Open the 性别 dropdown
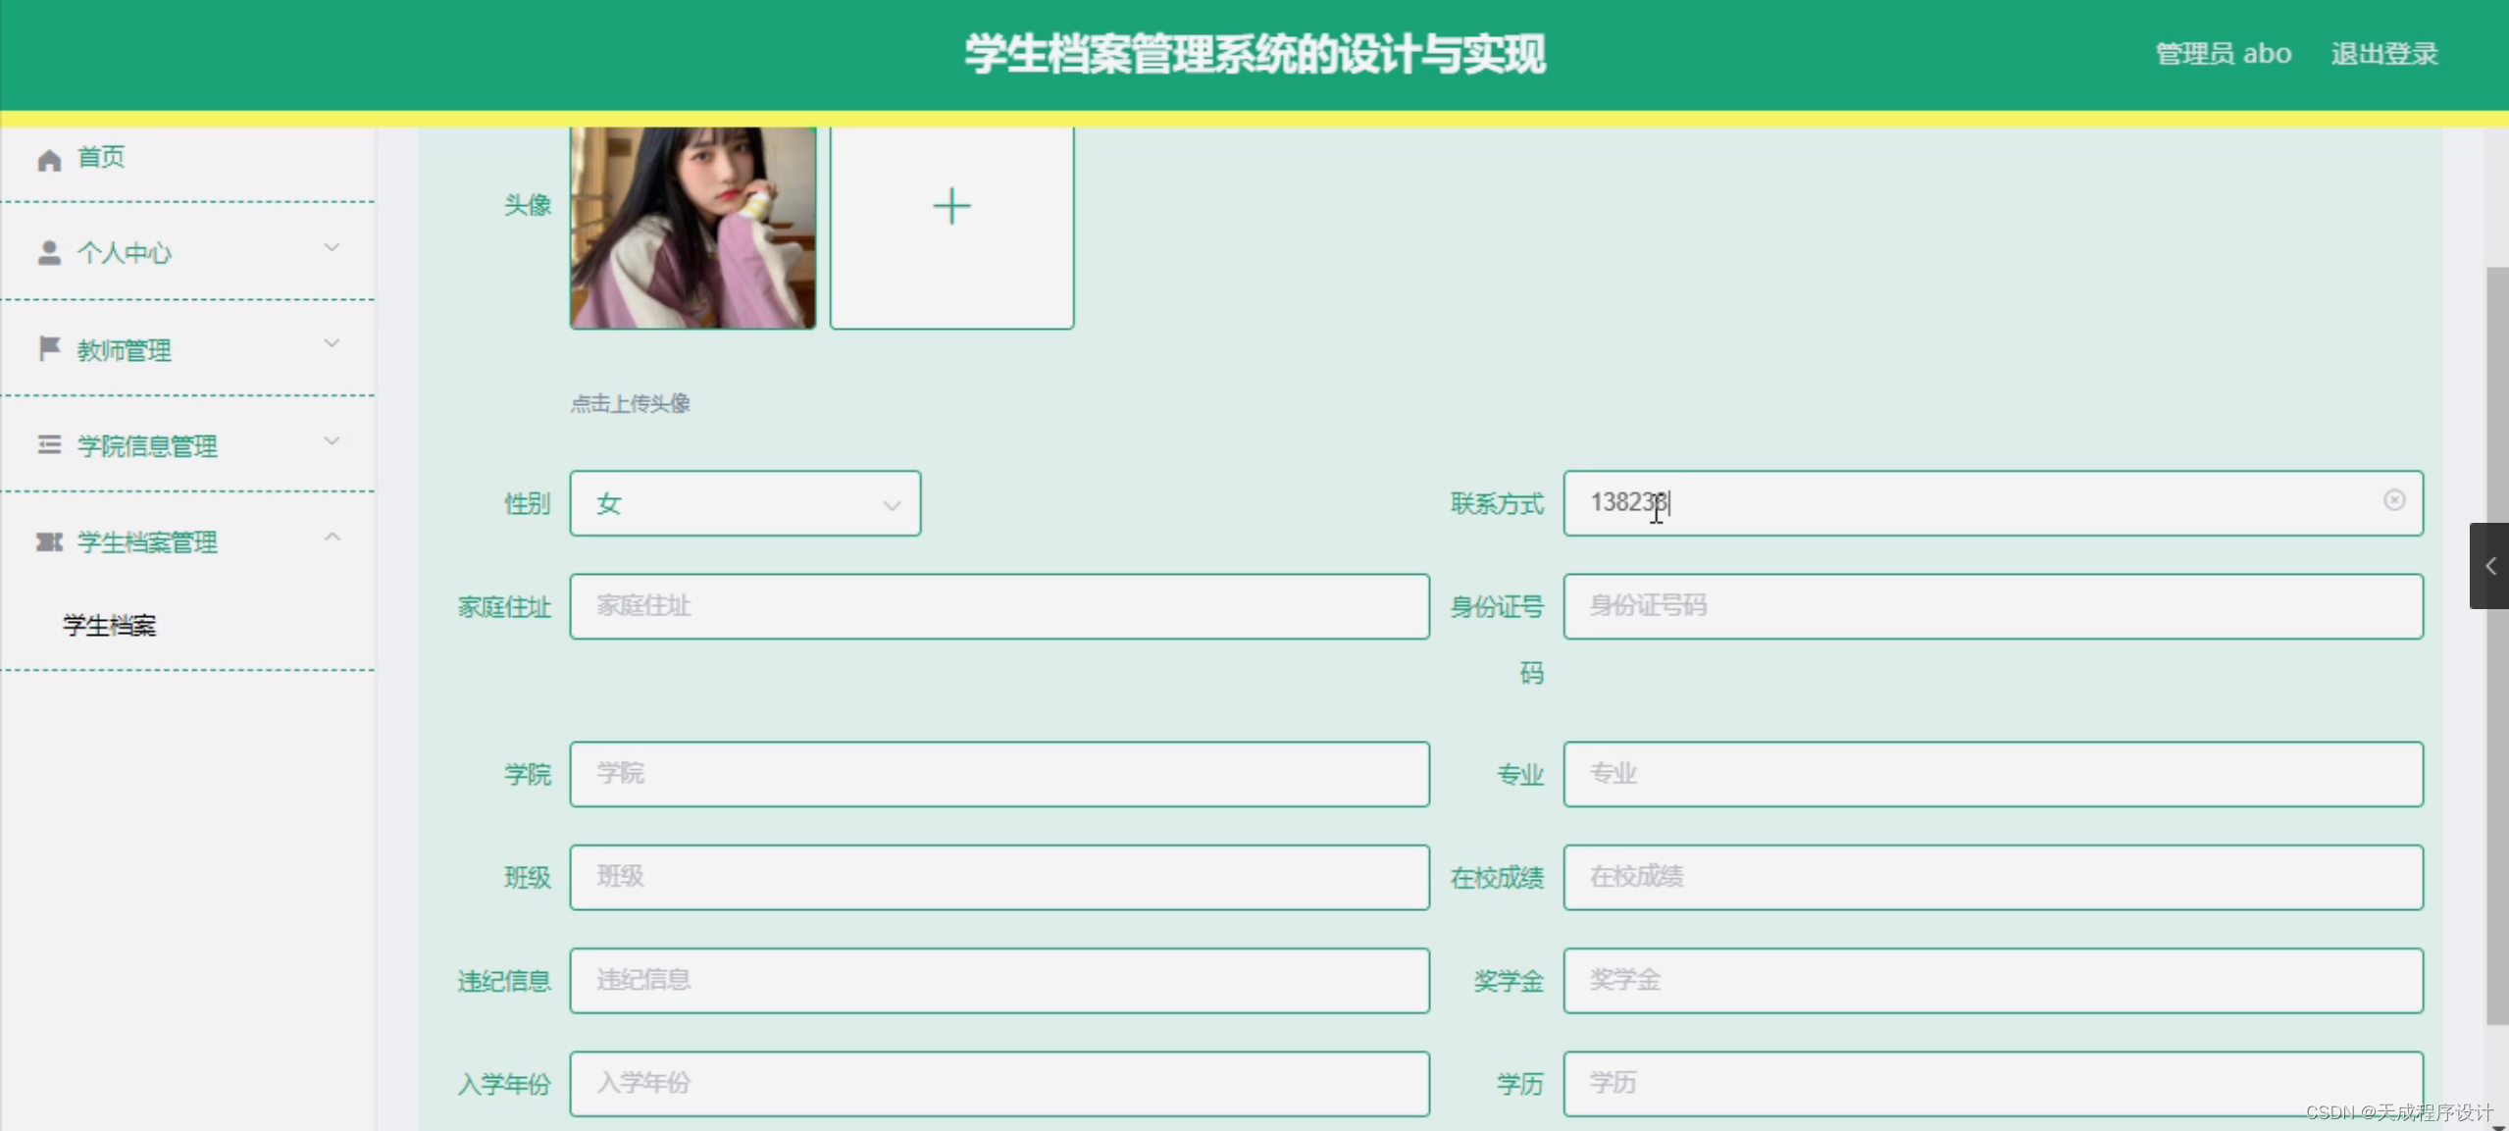The width and height of the screenshot is (2509, 1131). click(x=744, y=504)
